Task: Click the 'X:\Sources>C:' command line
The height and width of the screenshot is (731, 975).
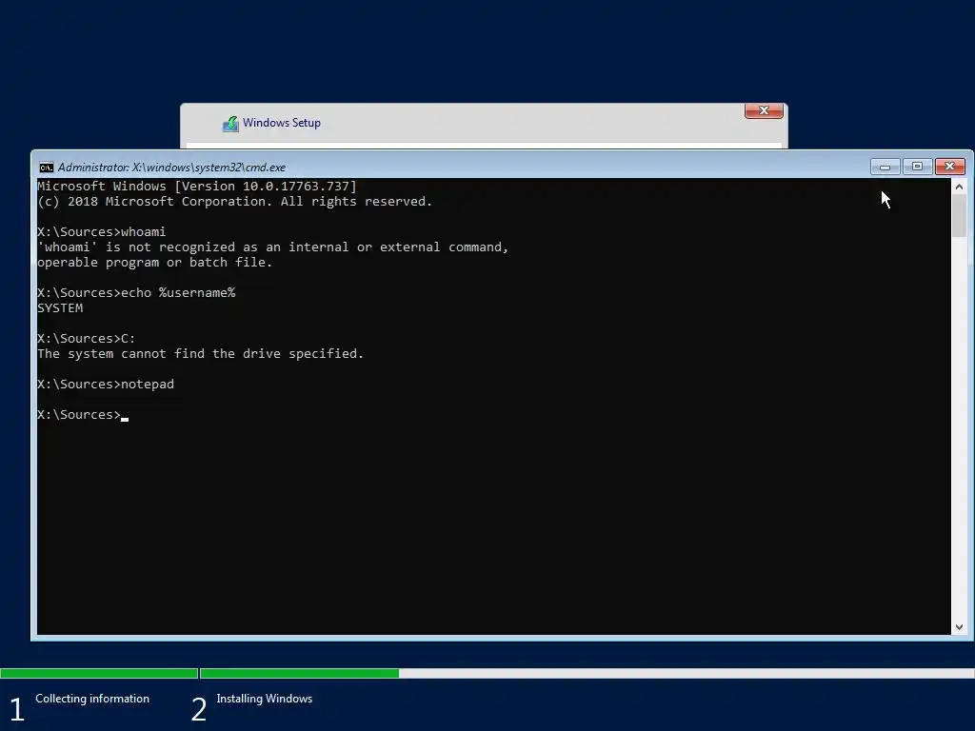Action: (87, 338)
